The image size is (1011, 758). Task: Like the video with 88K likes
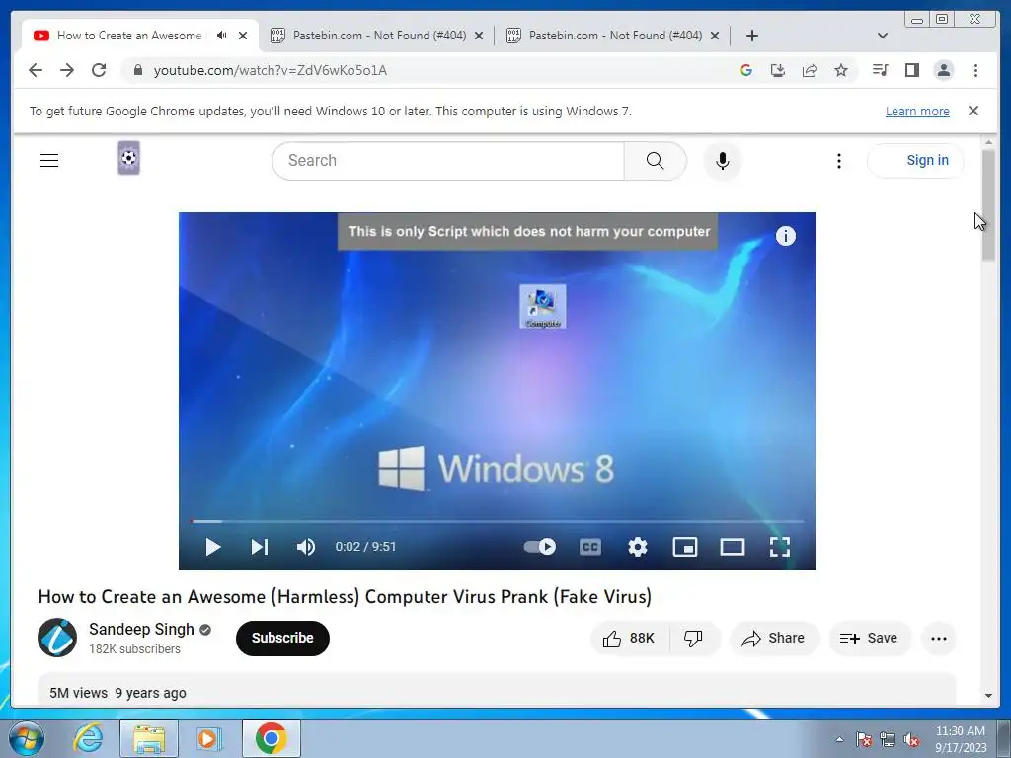click(x=629, y=639)
